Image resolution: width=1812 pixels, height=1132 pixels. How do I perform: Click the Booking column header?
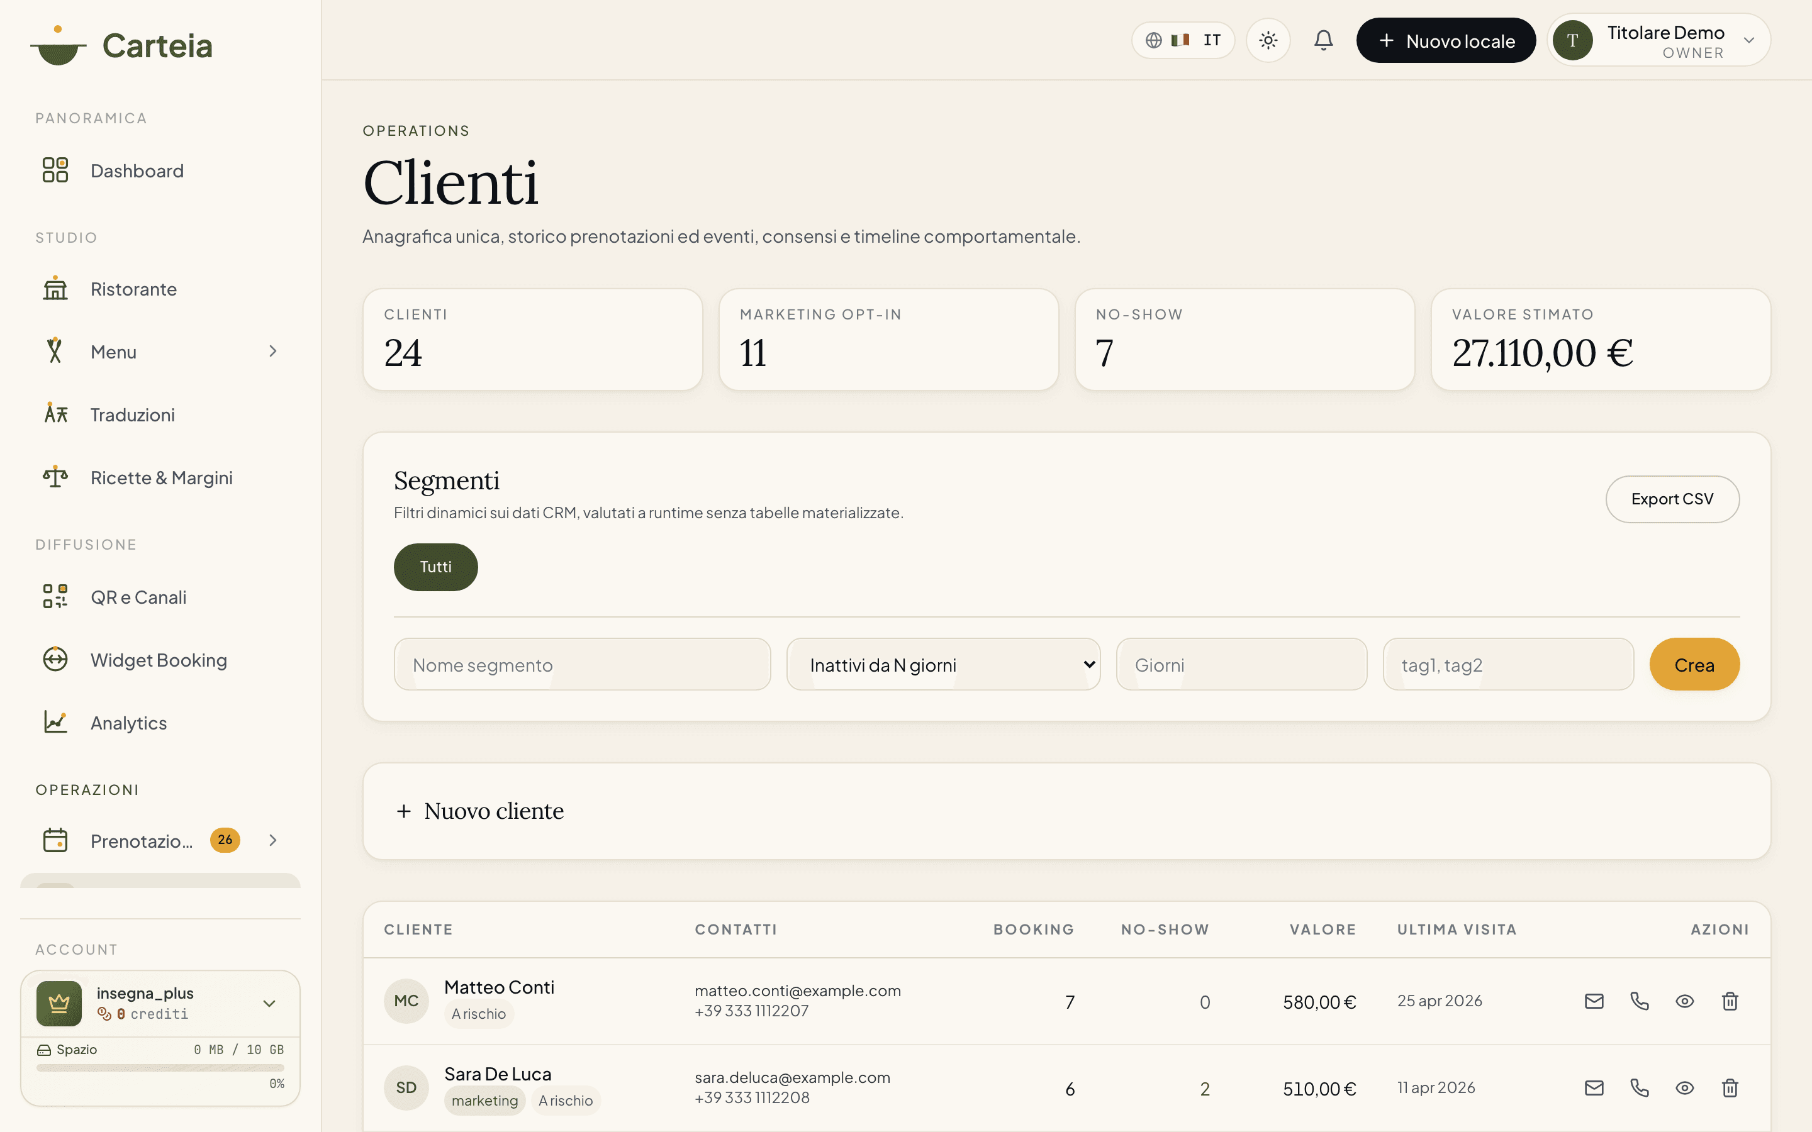(x=1033, y=929)
